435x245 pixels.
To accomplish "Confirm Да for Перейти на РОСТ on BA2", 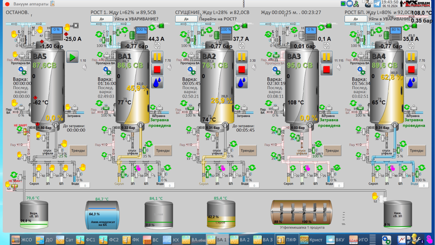I will 186,19.
